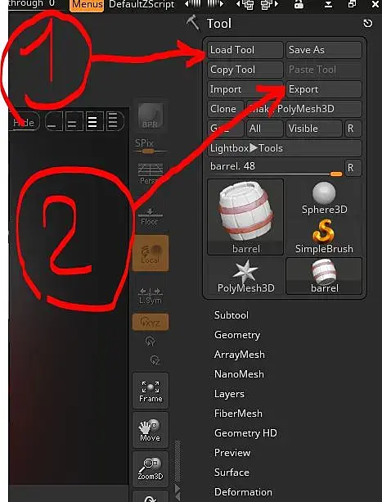Expand the Subtool section

click(231, 315)
